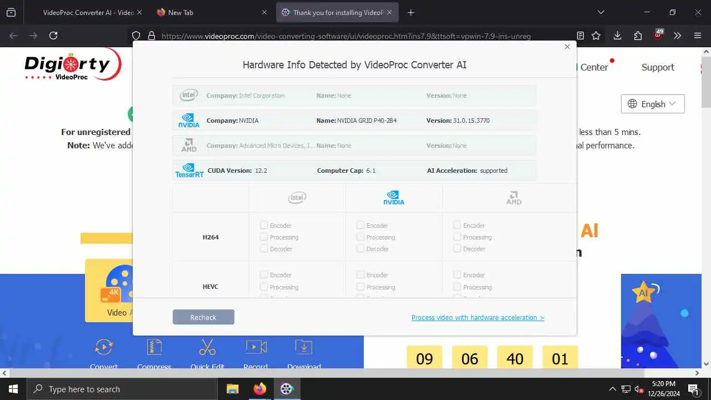The width and height of the screenshot is (711, 400).
Task: Open reader view icon in address bar
Action: [580, 36]
